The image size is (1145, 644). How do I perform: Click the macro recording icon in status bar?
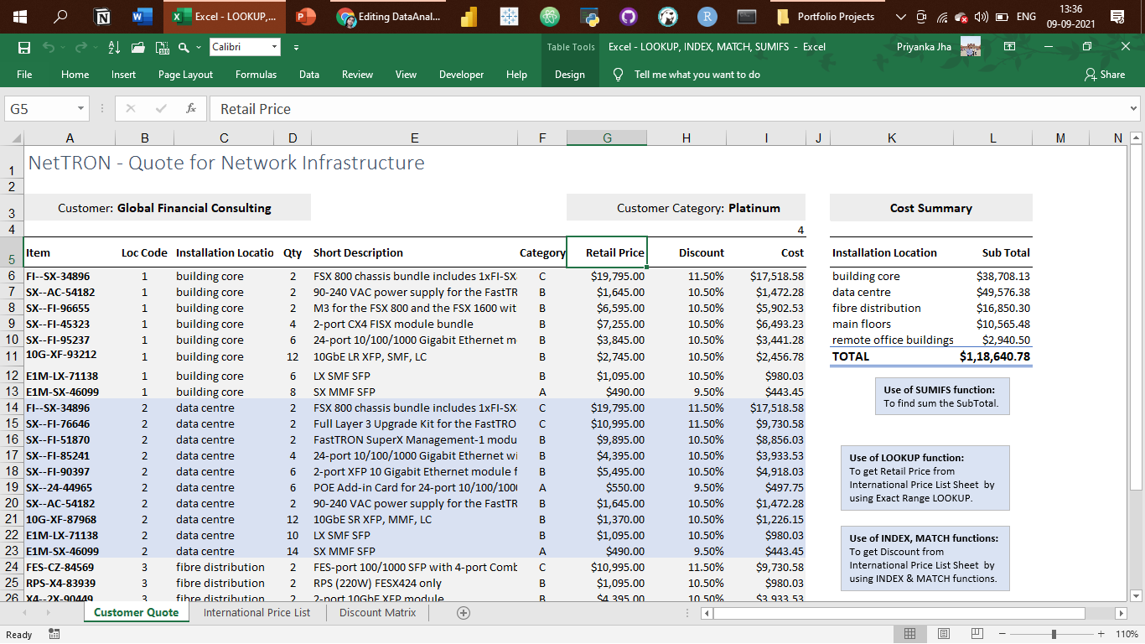(54, 635)
